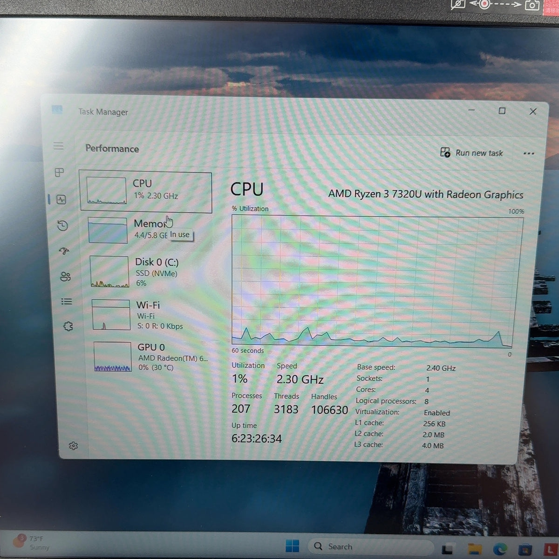
Task: Open the Services page from the sidebar
Action: pos(68,326)
